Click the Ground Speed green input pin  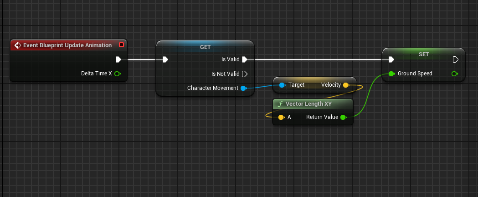(x=392, y=74)
